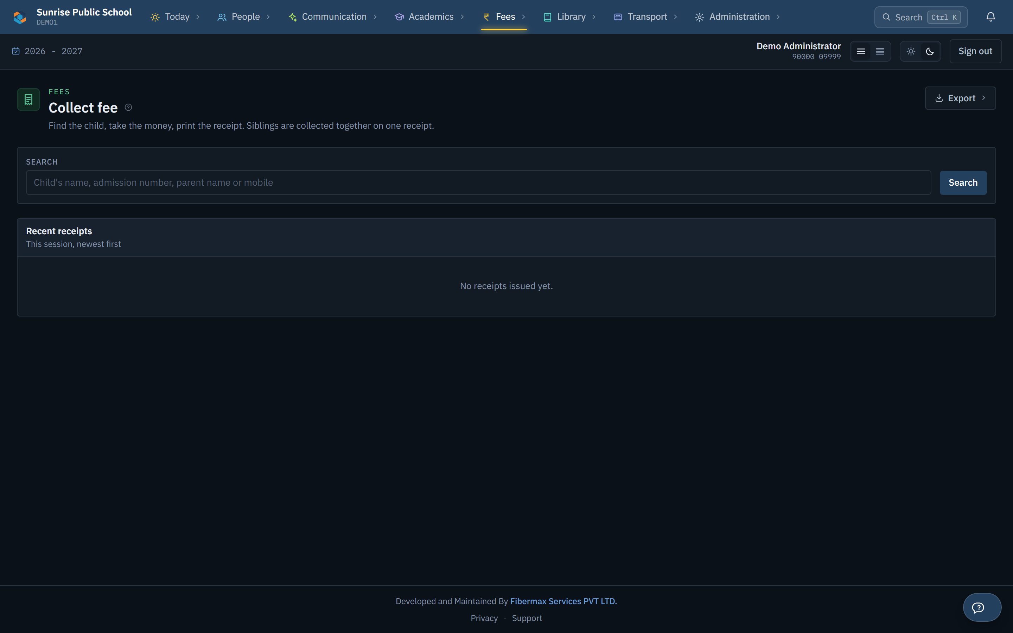Expand the Today menu chevron

[x=198, y=17]
